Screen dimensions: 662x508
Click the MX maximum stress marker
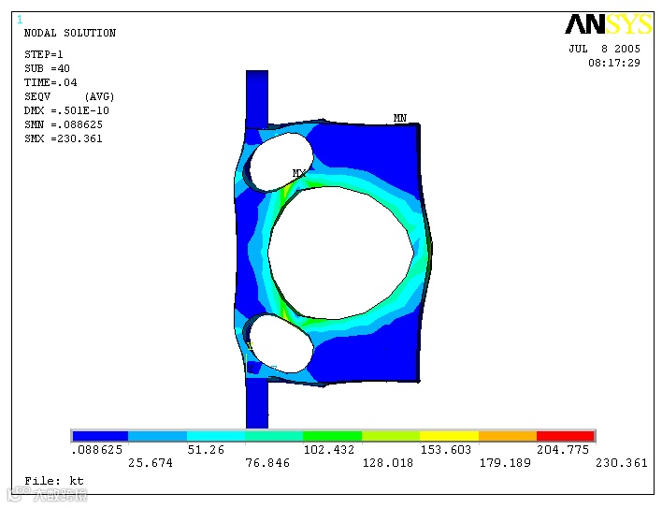[299, 173]
